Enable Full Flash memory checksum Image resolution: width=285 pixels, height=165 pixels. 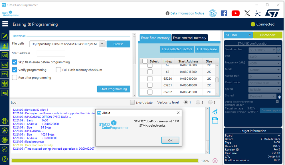click(x=58, y=70)
